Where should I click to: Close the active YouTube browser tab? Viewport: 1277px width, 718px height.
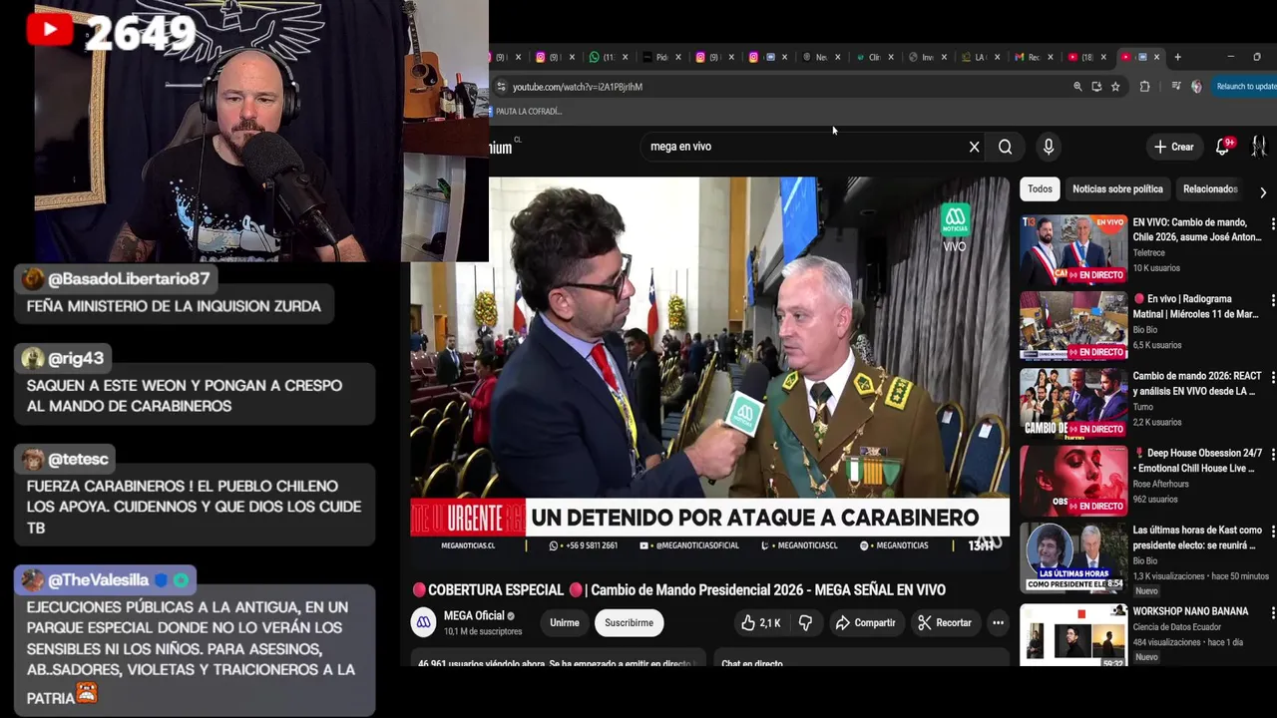pos(1158,57)
